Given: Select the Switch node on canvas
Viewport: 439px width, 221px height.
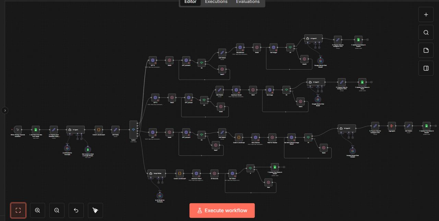Looking at the screenshot, I should pos(133,129).
